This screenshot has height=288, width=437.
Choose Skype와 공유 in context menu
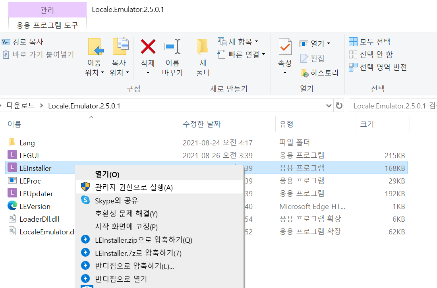(159, 201)
